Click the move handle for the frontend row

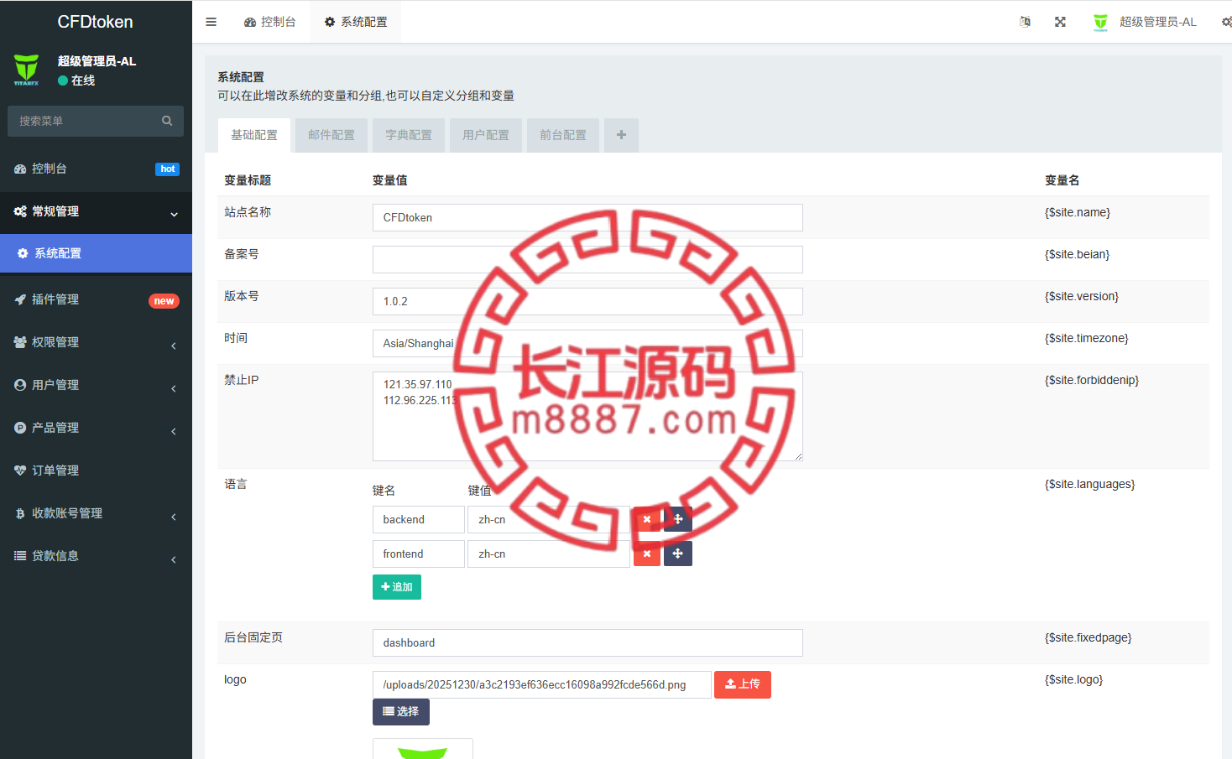678,554
